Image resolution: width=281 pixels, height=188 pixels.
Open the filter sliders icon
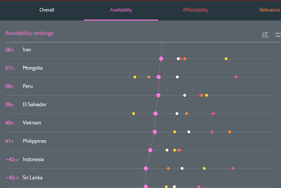point(277,35)
